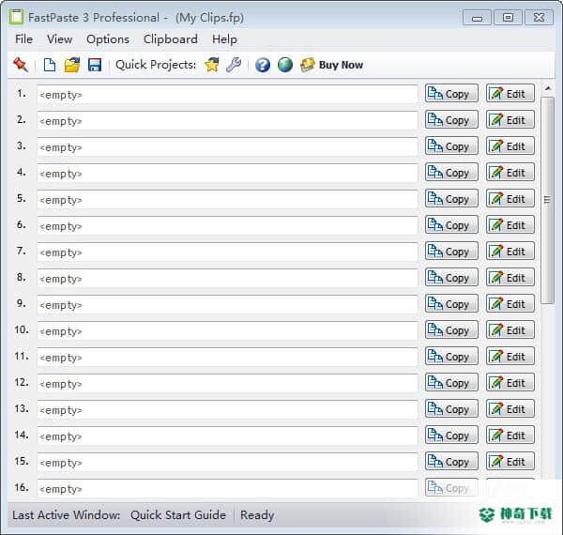Copy into clip slot 4

coord(451,172)
